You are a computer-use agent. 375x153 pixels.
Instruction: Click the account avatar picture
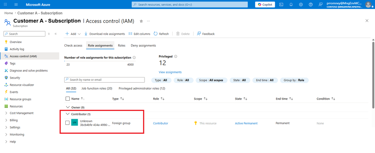point(369,5)
